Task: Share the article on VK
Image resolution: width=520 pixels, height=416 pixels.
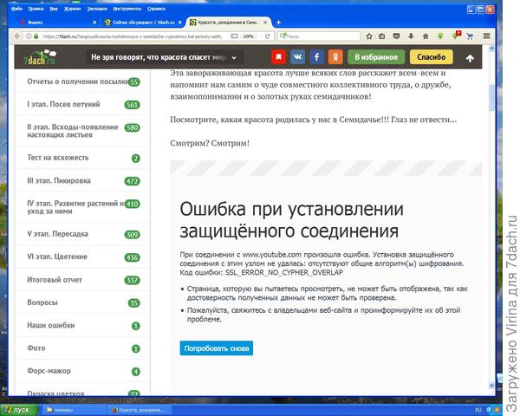Action: pyautogui.click(x=298, y=57)
